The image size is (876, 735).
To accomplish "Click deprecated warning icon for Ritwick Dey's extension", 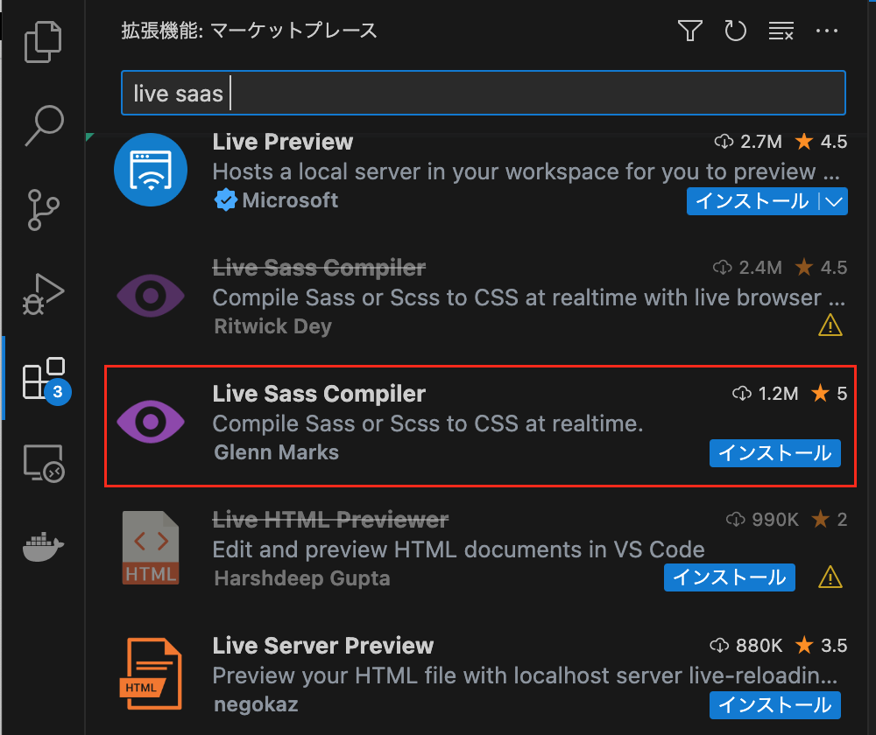I will pyautogui.click(x=830, y=325).
